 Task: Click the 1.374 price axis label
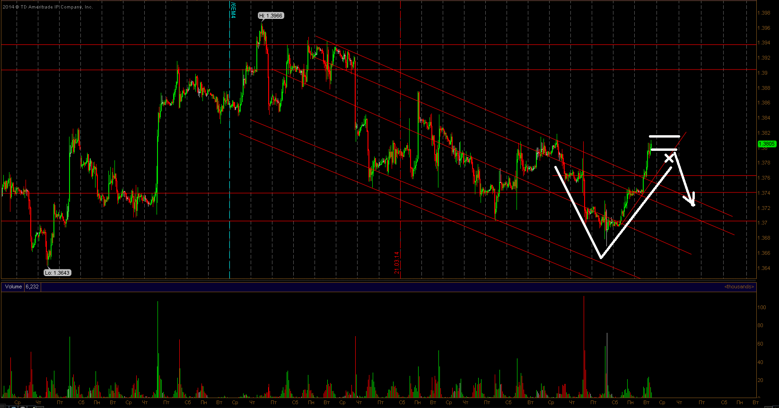point(764,193)
